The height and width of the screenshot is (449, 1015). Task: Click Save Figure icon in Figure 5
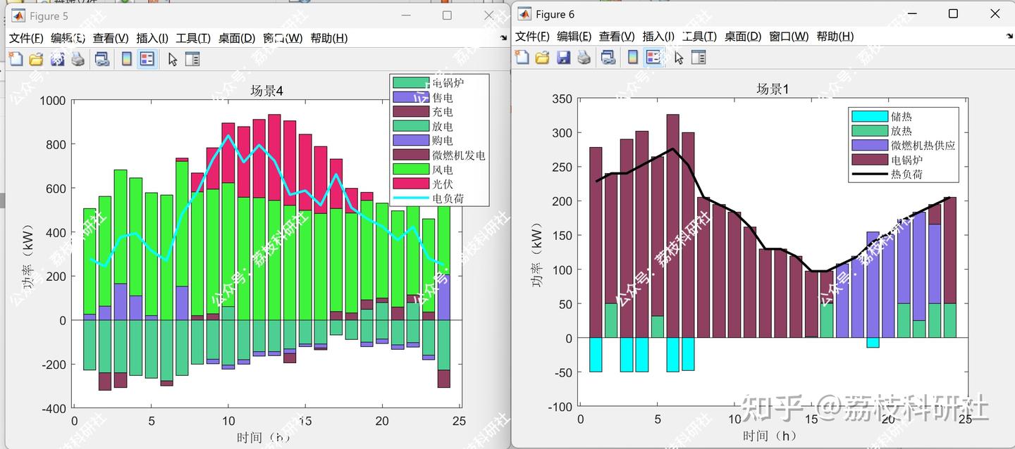pyautogui.click(x=57, y=59)
